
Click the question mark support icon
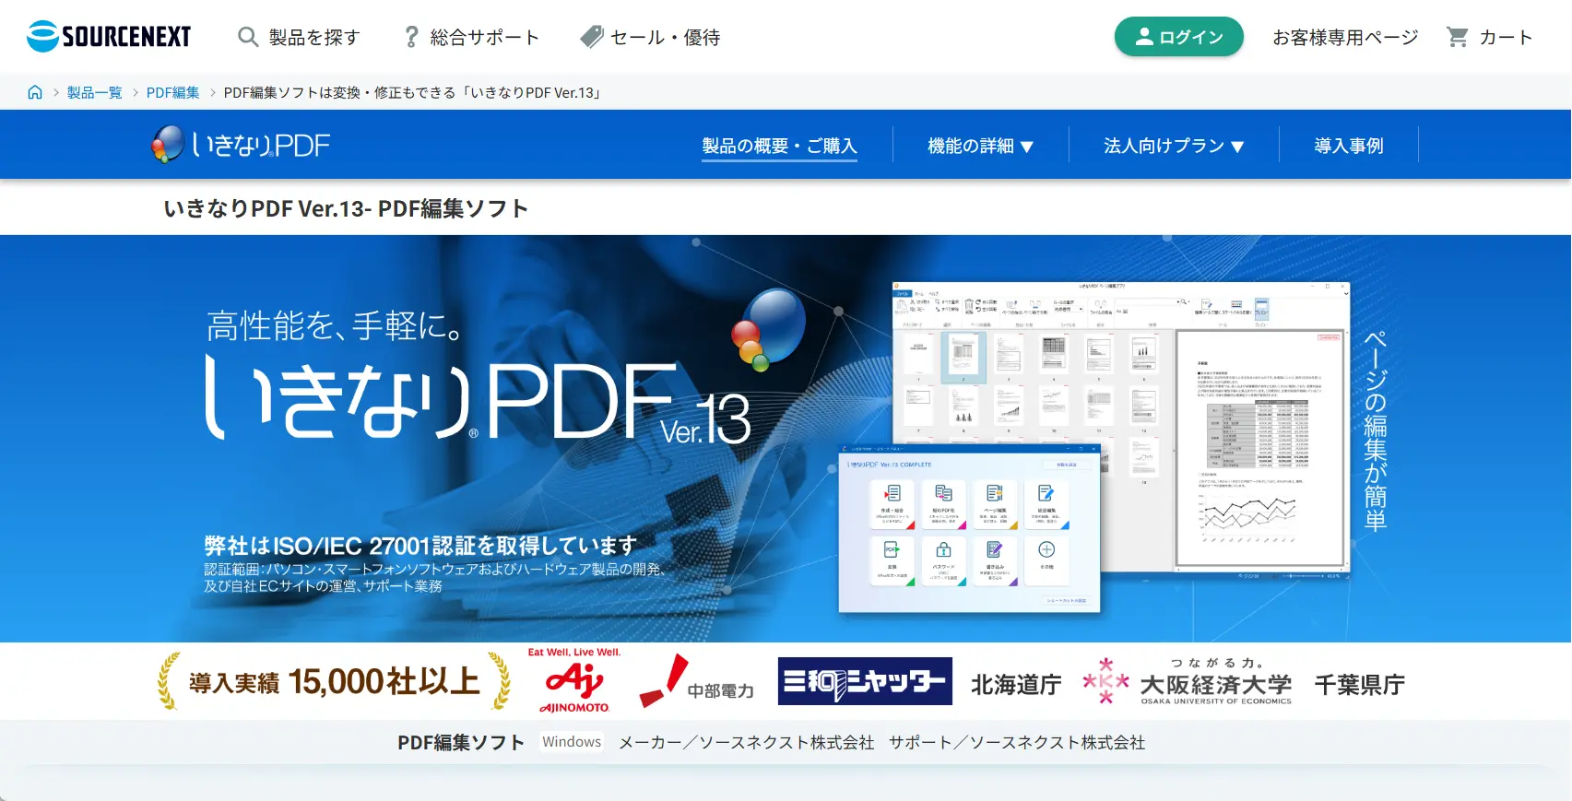click(x=411, y=37)
